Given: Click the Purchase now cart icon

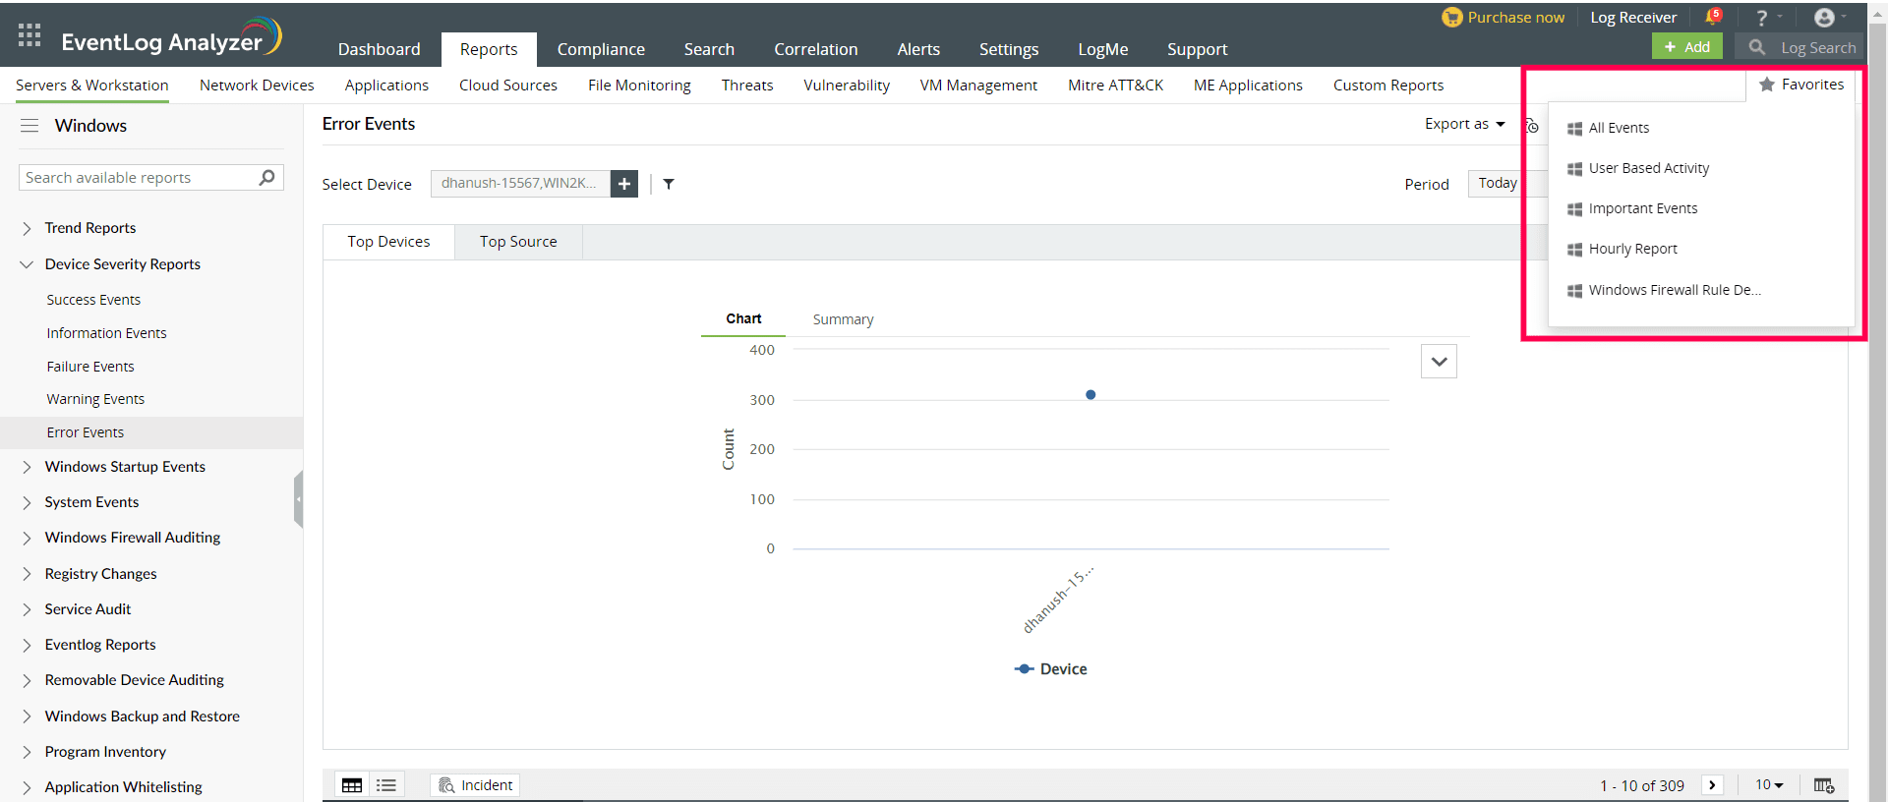Looking at the screenshot, I should (x=1451, y=18).
